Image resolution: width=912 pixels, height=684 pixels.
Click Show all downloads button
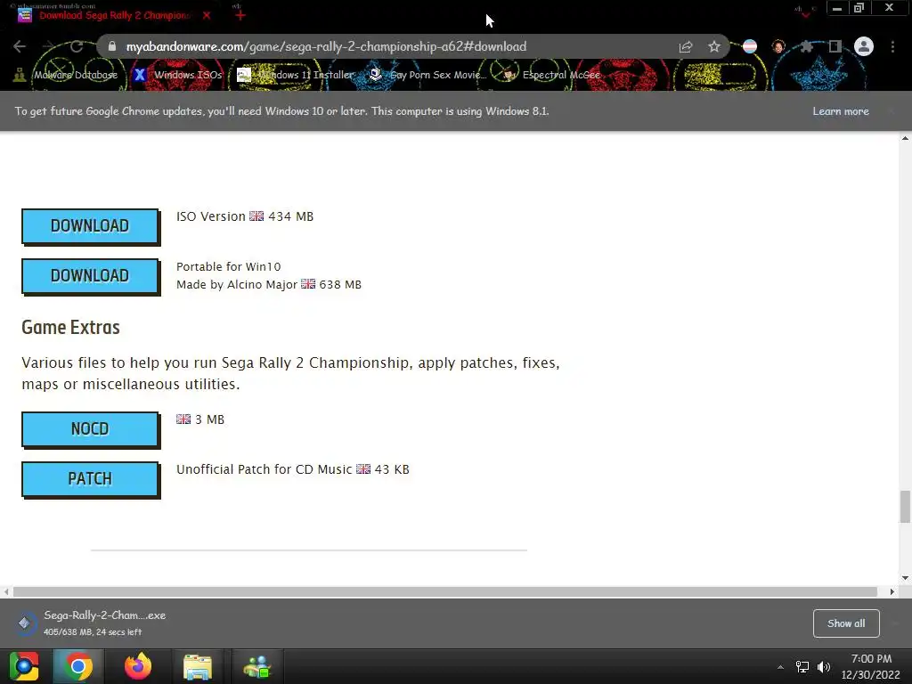[846, 623]
